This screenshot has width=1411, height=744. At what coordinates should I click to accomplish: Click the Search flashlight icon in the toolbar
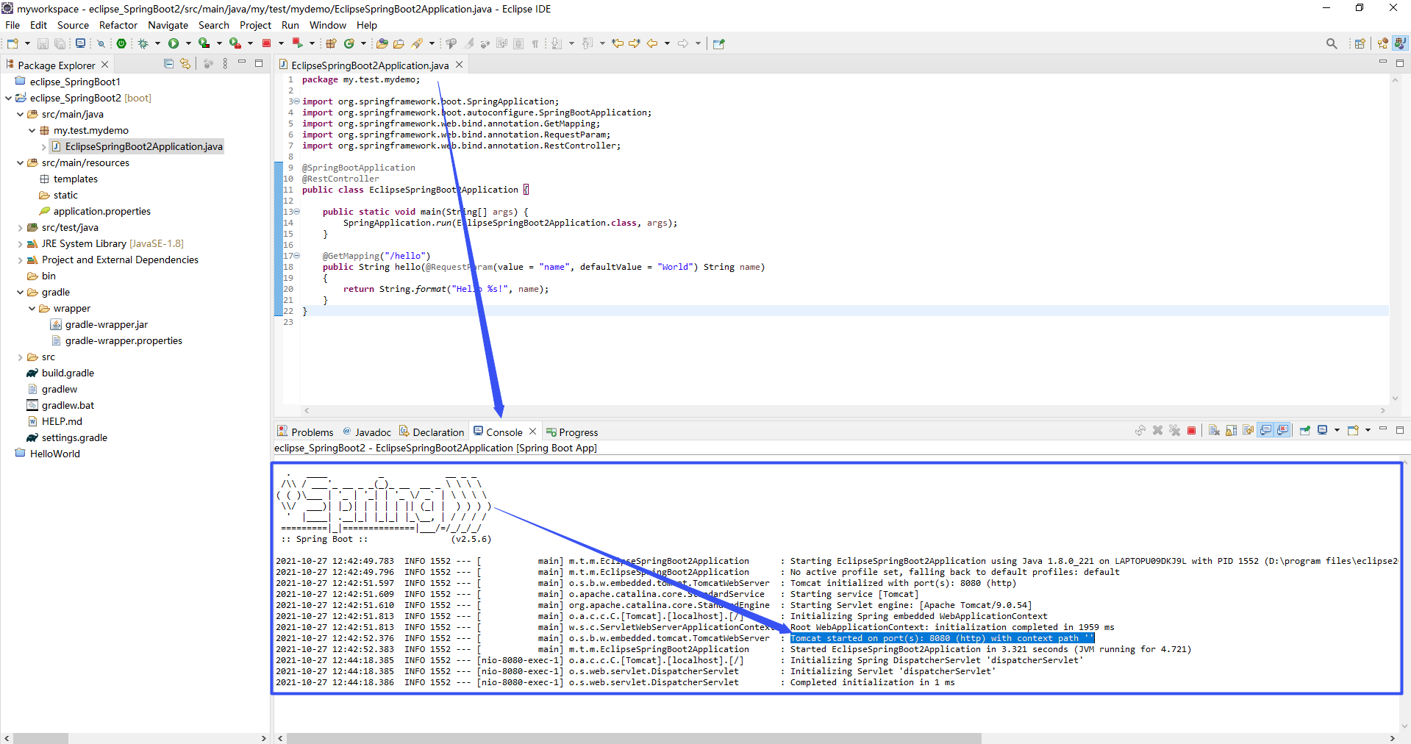click(417, 43)
